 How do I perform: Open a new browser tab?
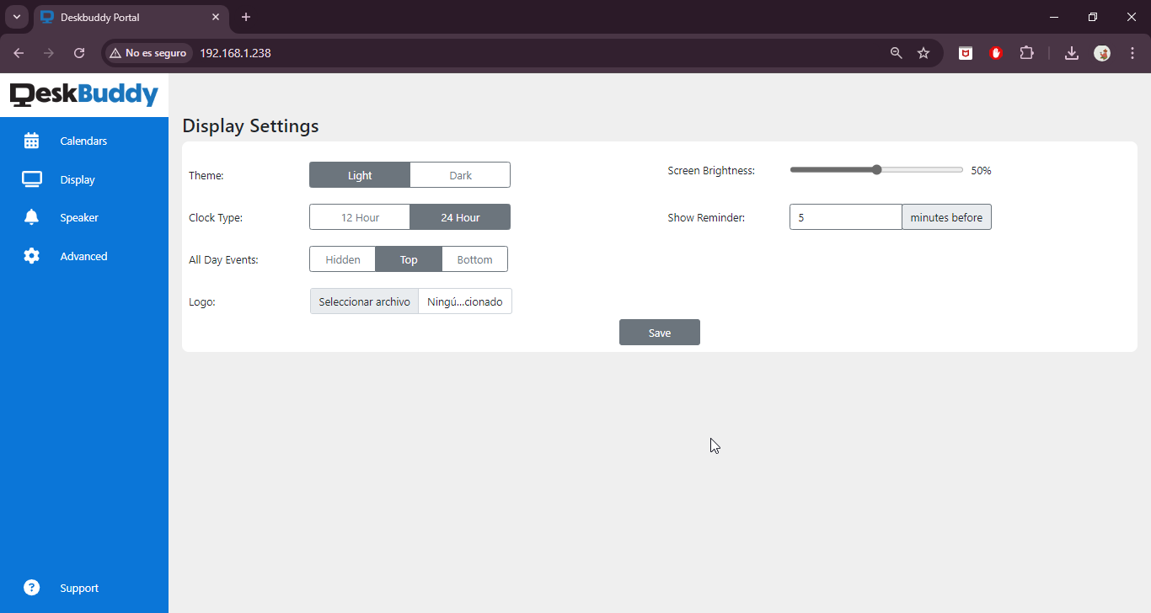click(246, 17)
